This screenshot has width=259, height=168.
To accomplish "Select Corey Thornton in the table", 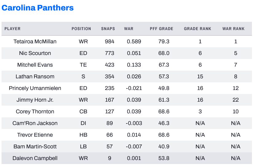I will coord(35,111).
